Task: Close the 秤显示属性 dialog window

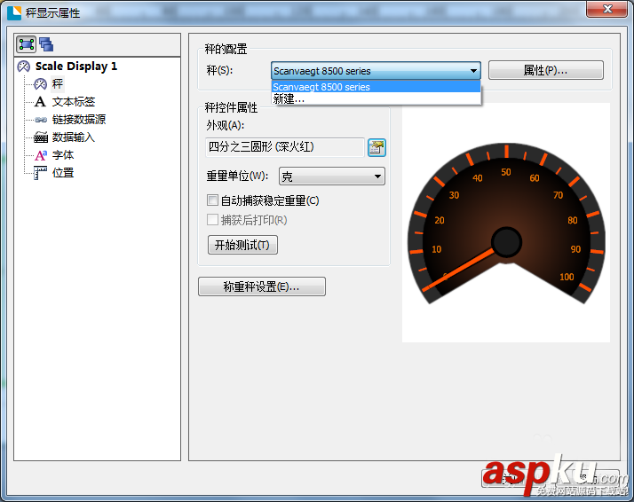Action: click(607, 9)
